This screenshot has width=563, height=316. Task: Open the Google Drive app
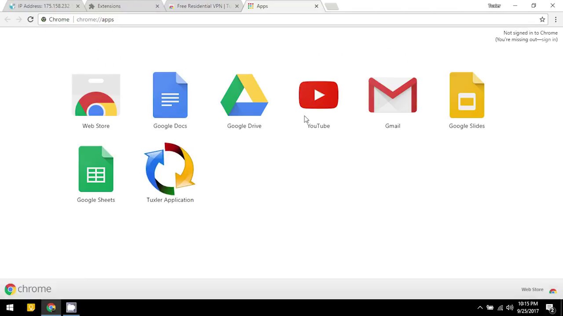244,101
